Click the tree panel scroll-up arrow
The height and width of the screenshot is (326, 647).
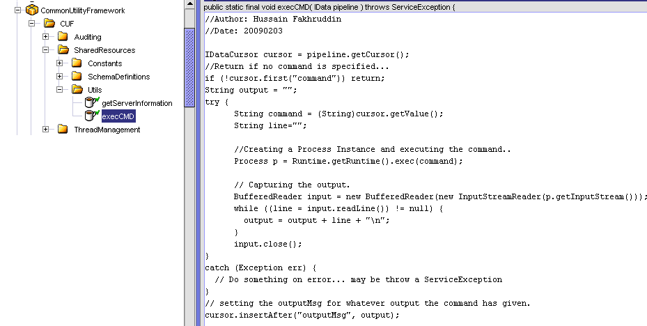189,4
